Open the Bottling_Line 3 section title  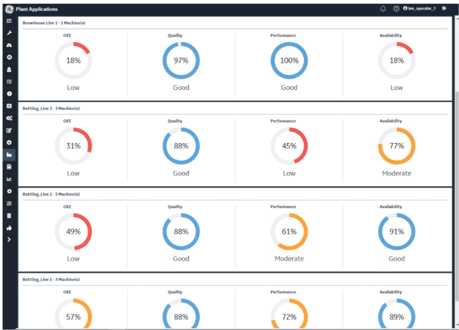51,108
